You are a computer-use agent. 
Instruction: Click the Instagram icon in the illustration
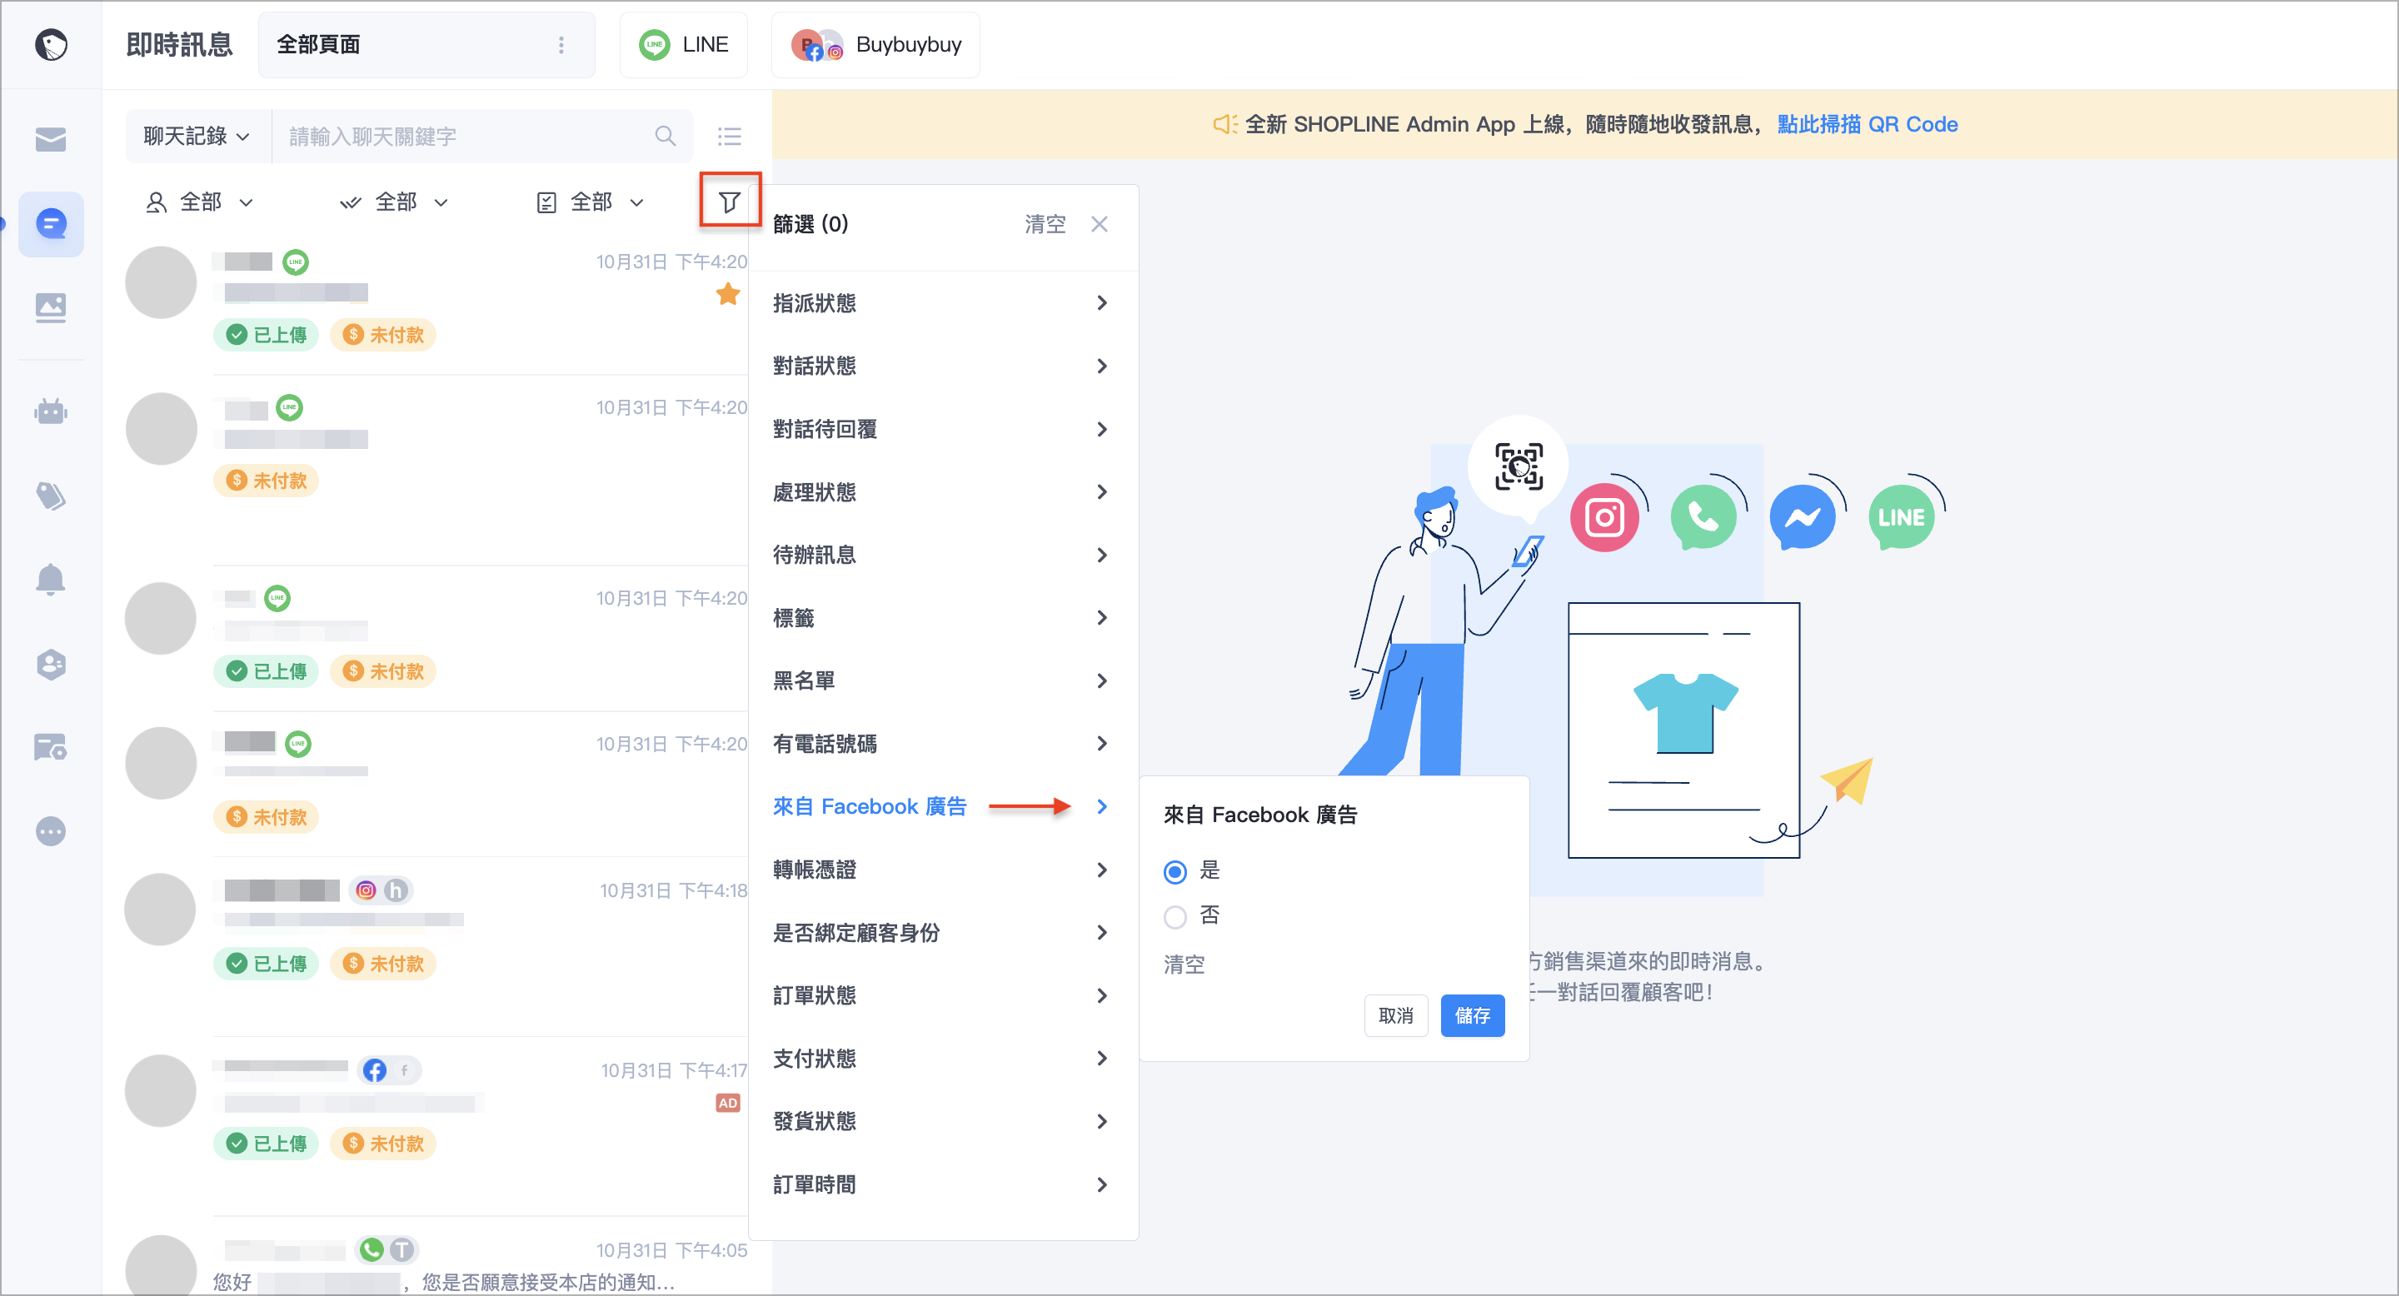(x=1603, y=516)
